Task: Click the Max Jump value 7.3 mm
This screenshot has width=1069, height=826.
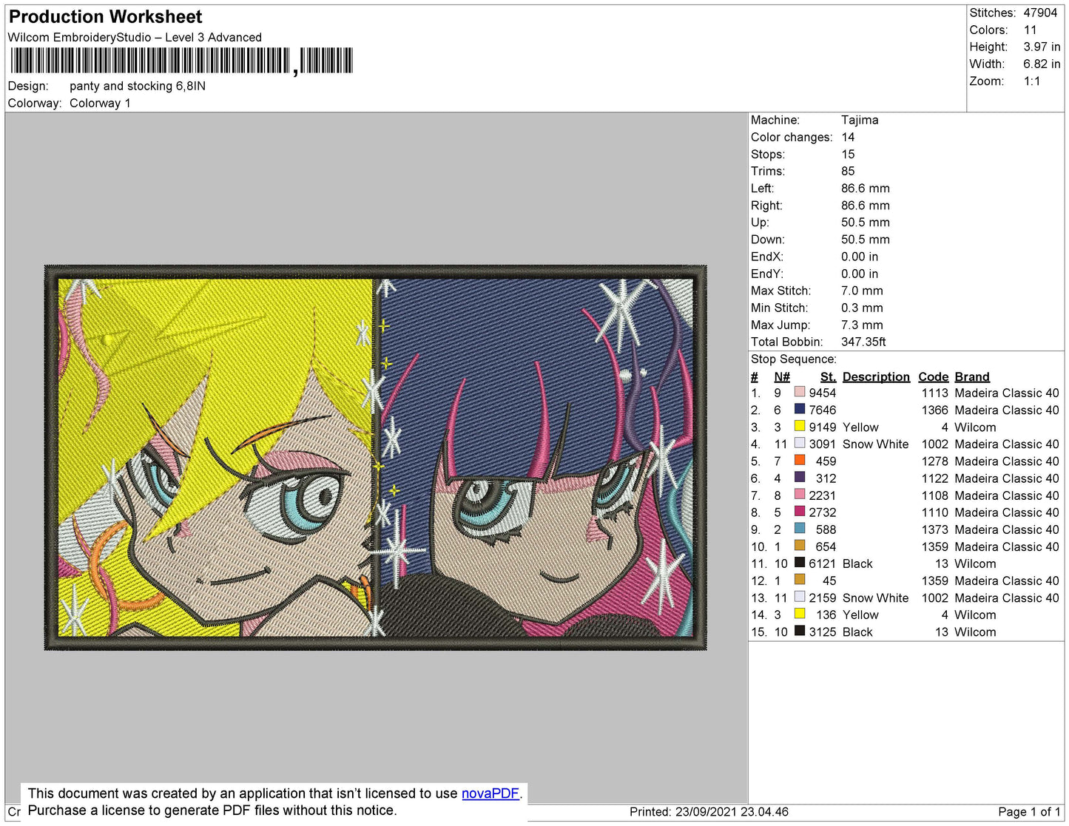Action: click(x=862, y=325)
